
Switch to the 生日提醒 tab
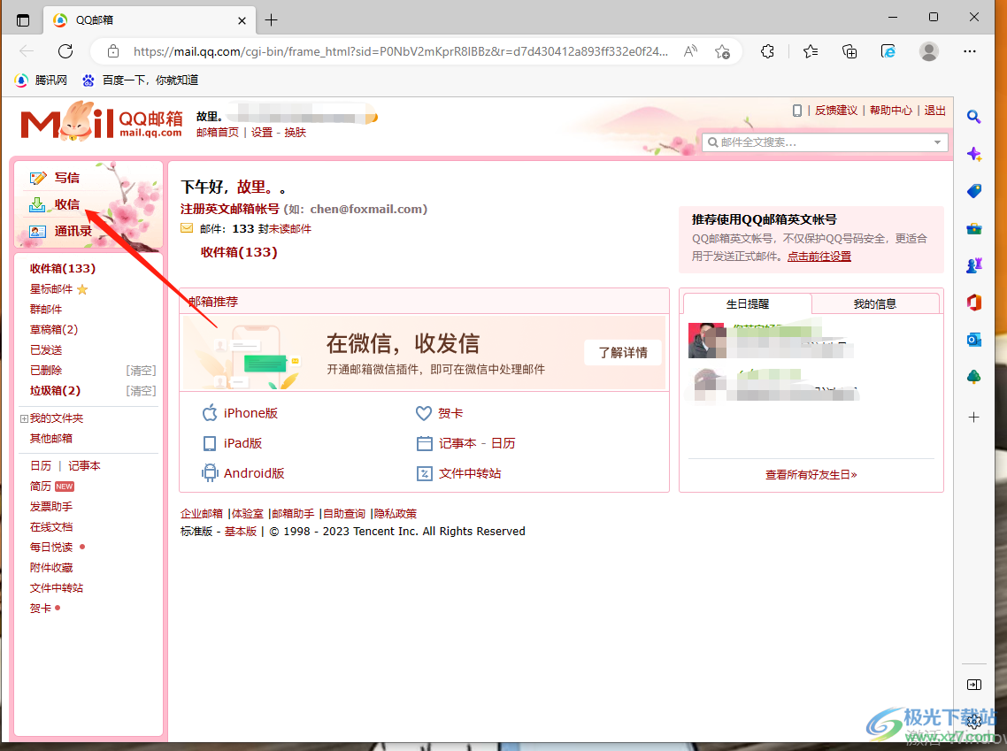pyautogui.click(x=748, y=304)
